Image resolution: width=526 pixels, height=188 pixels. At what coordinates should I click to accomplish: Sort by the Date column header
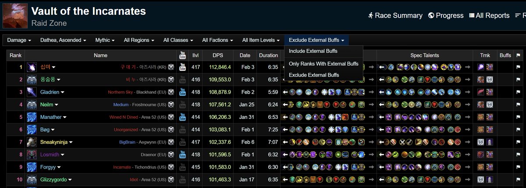click(x=245, y=56)
